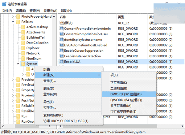Click the dontdisplaylastusername value icon

point(61,39)
